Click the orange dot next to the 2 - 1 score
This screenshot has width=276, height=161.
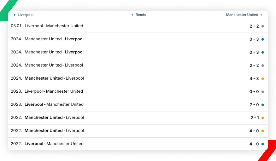coord(263,118)
